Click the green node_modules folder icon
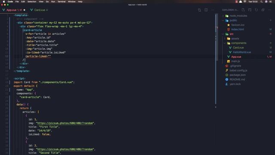This screenshot has width=275, height=155. pyautogui.click(x=227, y=16)
